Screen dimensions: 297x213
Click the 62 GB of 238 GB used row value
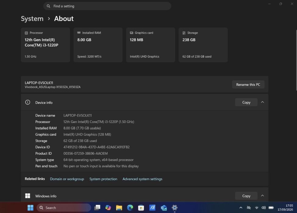click(x=80, y=141)
